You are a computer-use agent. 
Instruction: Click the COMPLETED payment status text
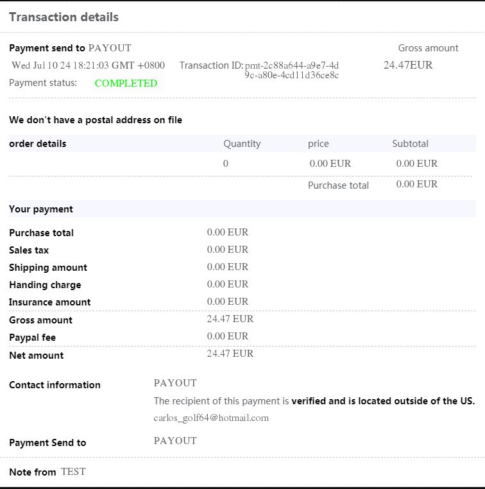pyautogui.click(x=126, y=83)
